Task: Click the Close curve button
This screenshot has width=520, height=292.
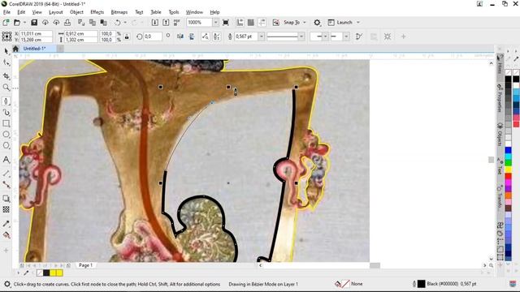Action: click(x=359, y=36)
